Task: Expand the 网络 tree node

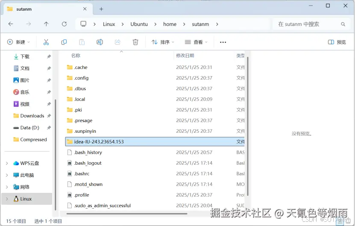Action: [7, 187]
